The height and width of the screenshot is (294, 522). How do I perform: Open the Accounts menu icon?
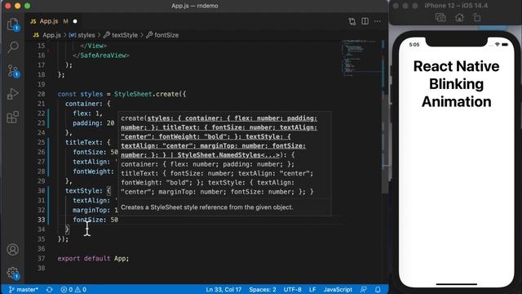pyautogui.click(x=13, y=249)
